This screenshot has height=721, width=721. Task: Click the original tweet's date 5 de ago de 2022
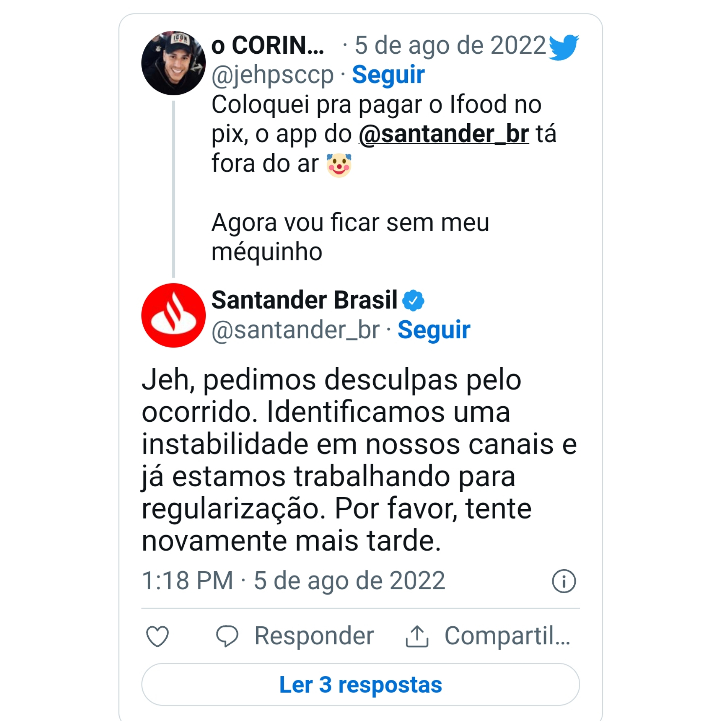click(x=450, y=45)
